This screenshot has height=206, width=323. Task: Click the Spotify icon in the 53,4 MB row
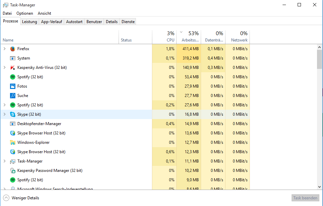13,77
